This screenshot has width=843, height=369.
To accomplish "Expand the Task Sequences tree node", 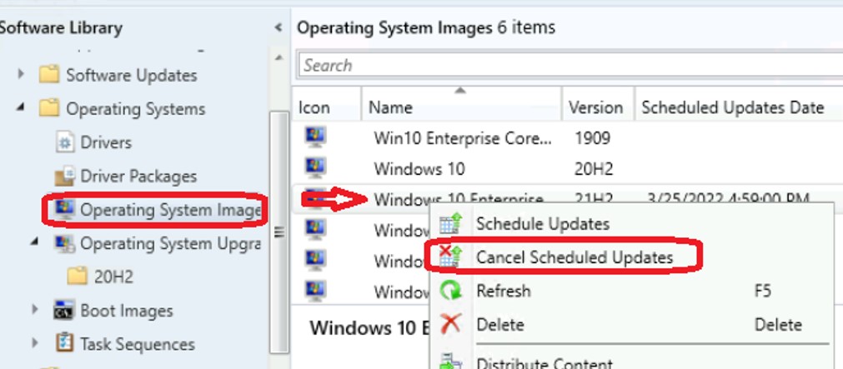I will pos(34,342).
